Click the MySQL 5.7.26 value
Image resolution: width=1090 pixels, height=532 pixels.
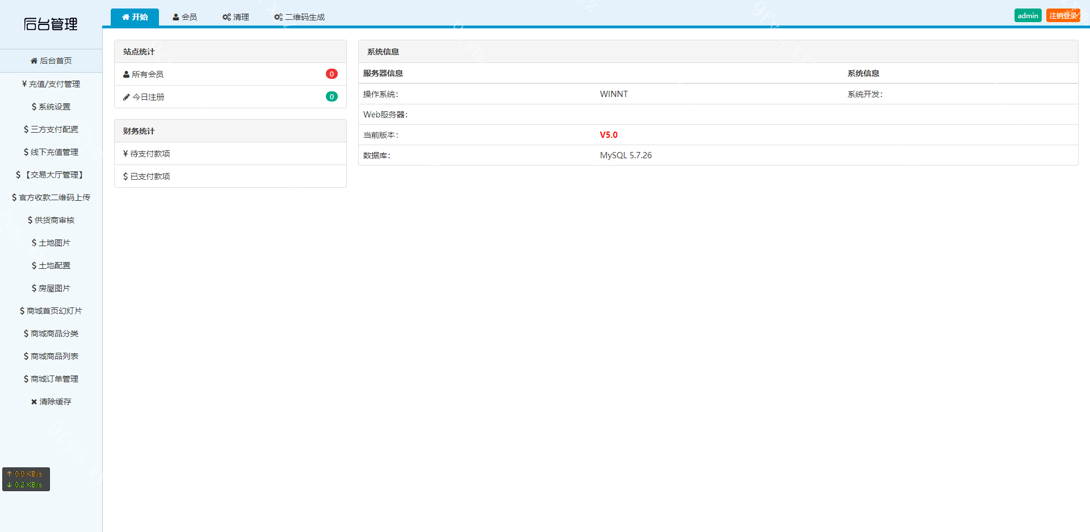(626, 155)
